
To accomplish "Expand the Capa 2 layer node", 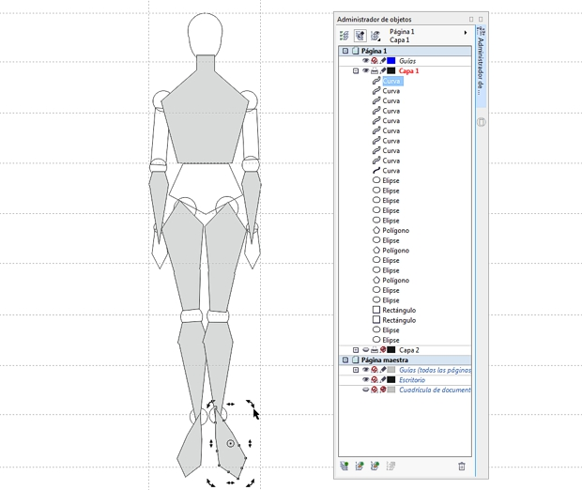I will (356, 350).
